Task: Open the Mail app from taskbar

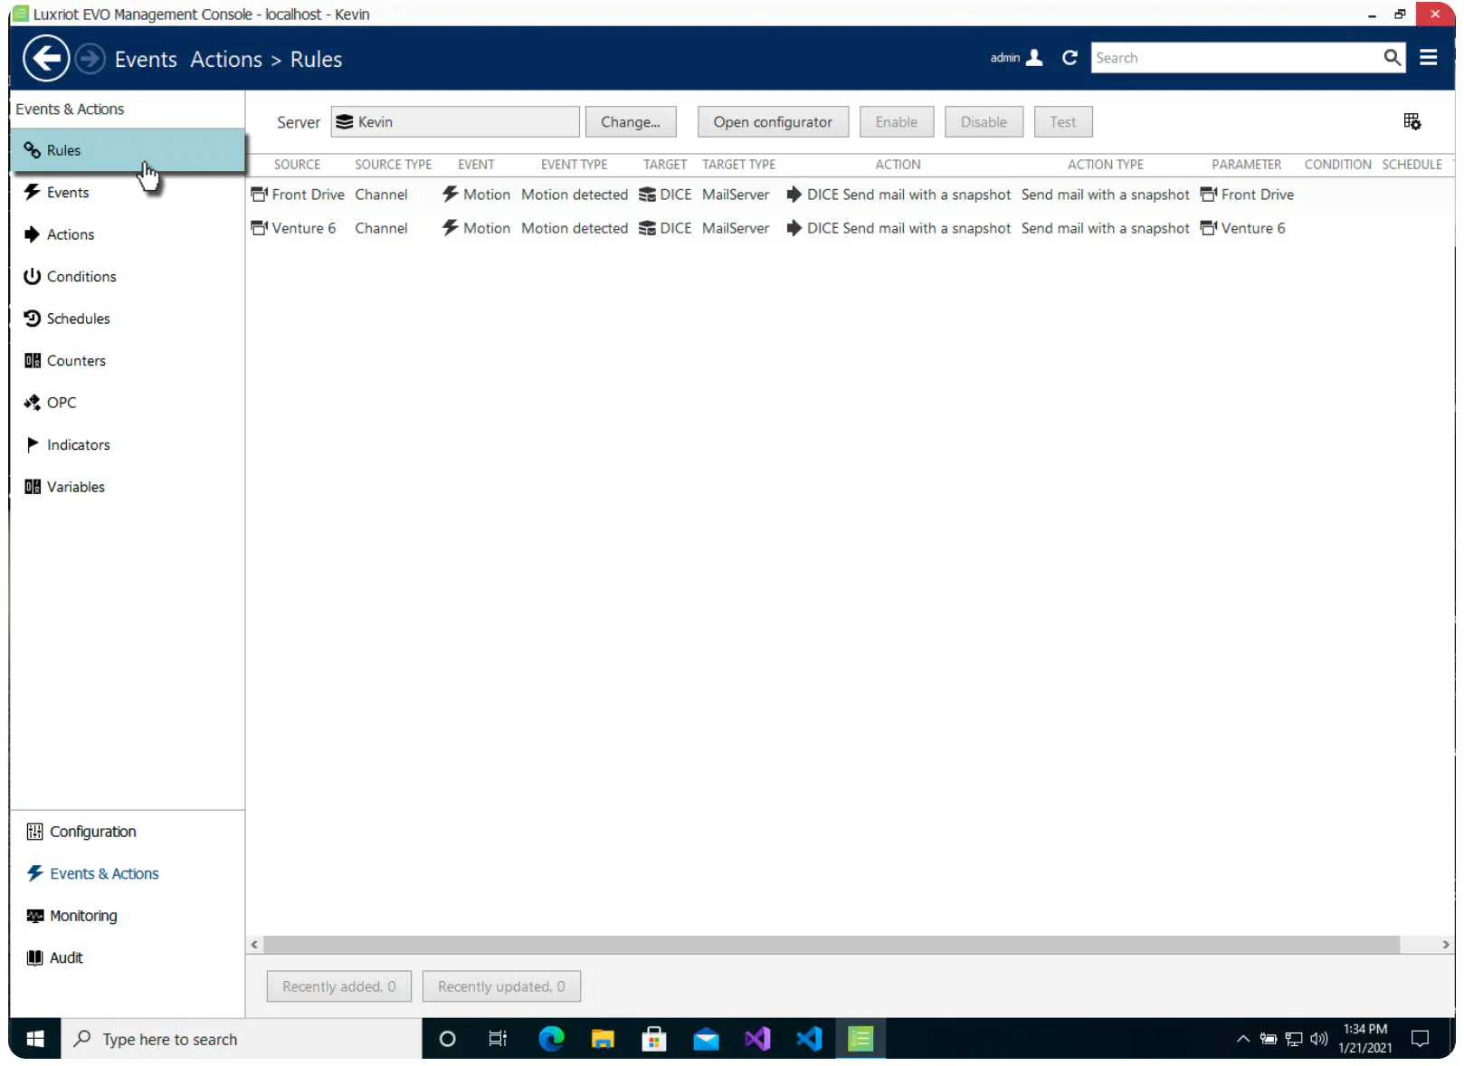Action: [706, 1039]
